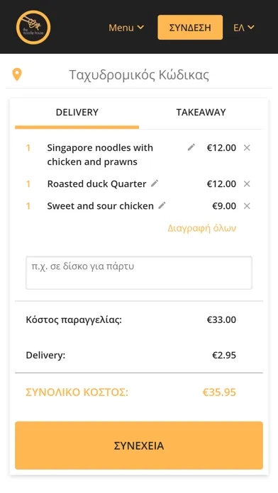Image resolution: width=278 pixels, height=493 pixels.
Task: Remove Singapore noodles from the cart
Action: 247,147
